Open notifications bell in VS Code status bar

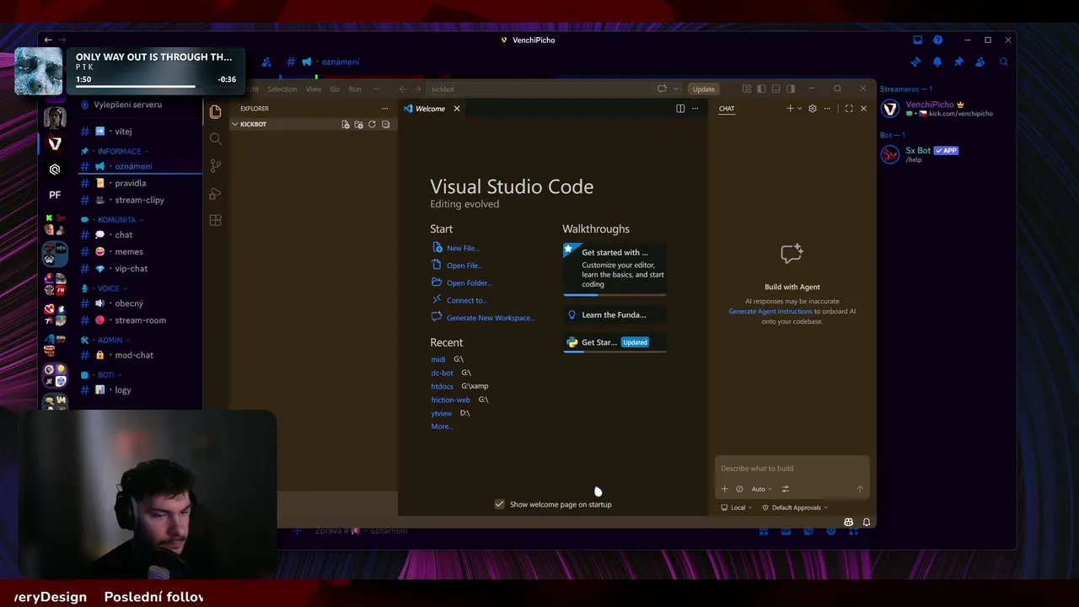[867, 522]
